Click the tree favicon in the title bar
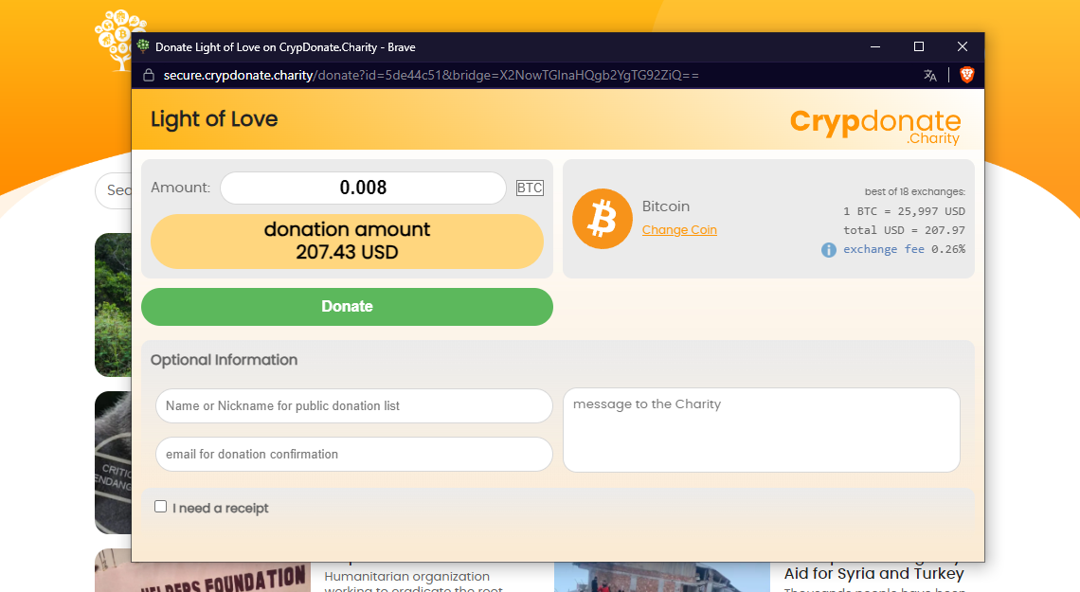Image resolution: width=1080 pixels, height=592 pixels. pyautogui.click(x=143, y=46)
